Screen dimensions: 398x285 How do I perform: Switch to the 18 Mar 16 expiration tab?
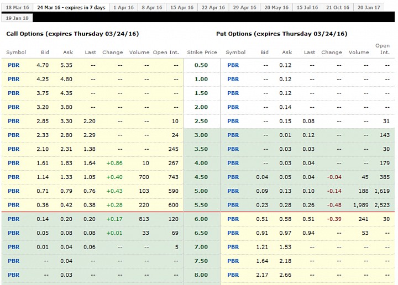17,7
